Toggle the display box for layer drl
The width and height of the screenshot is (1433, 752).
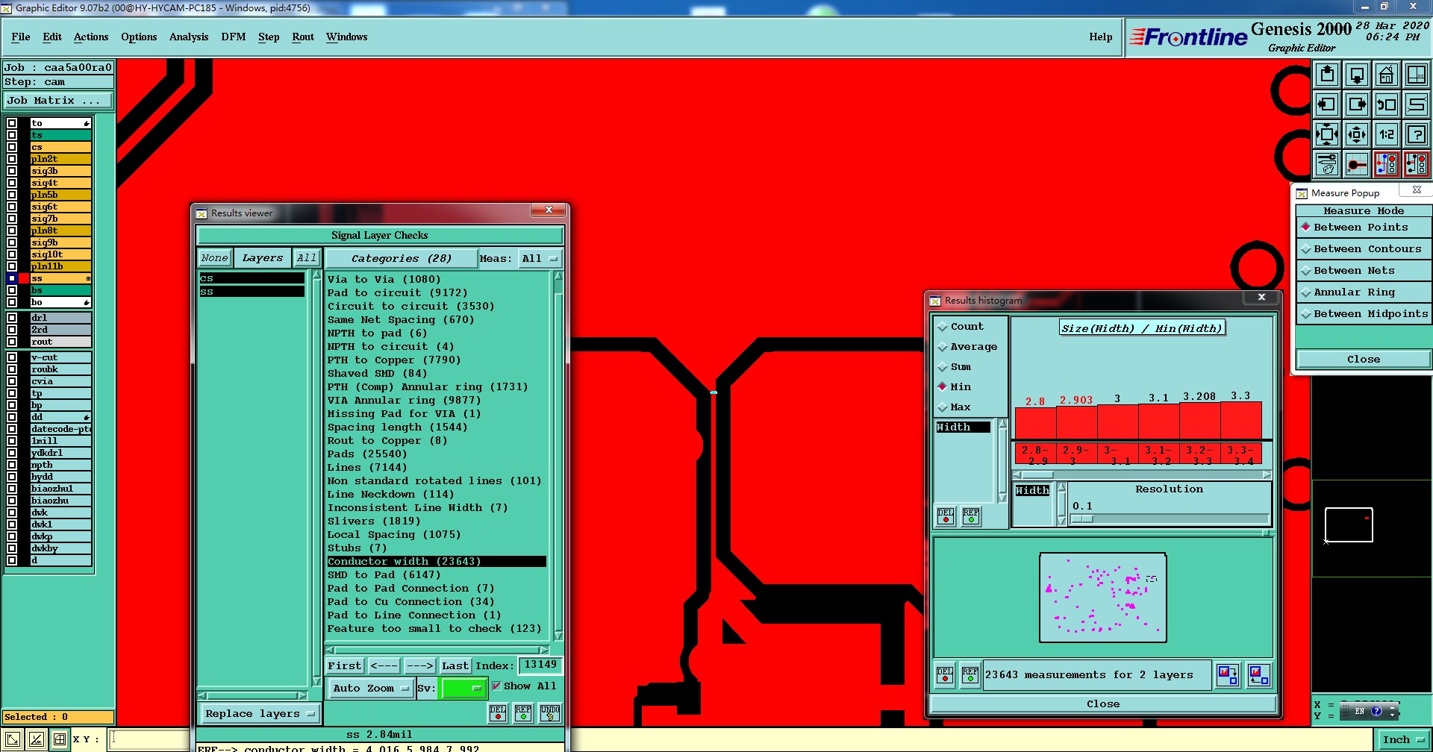(x=12, y=318)
